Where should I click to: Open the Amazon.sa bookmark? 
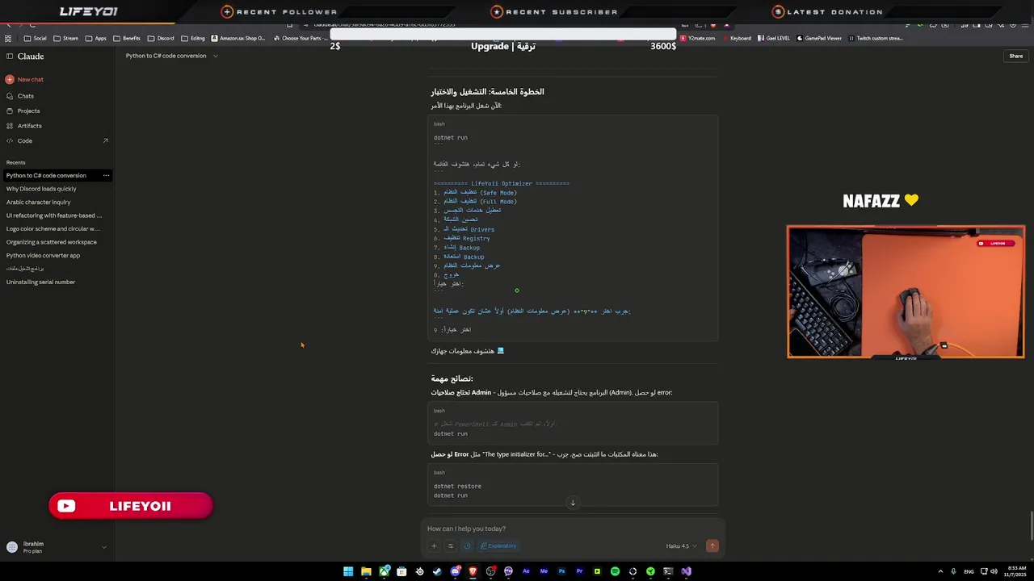pyautogui.click(x=238, y=38)
